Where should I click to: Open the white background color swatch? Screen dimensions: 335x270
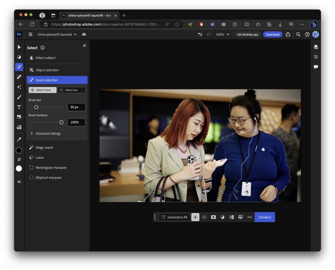[x=19, y=169]
